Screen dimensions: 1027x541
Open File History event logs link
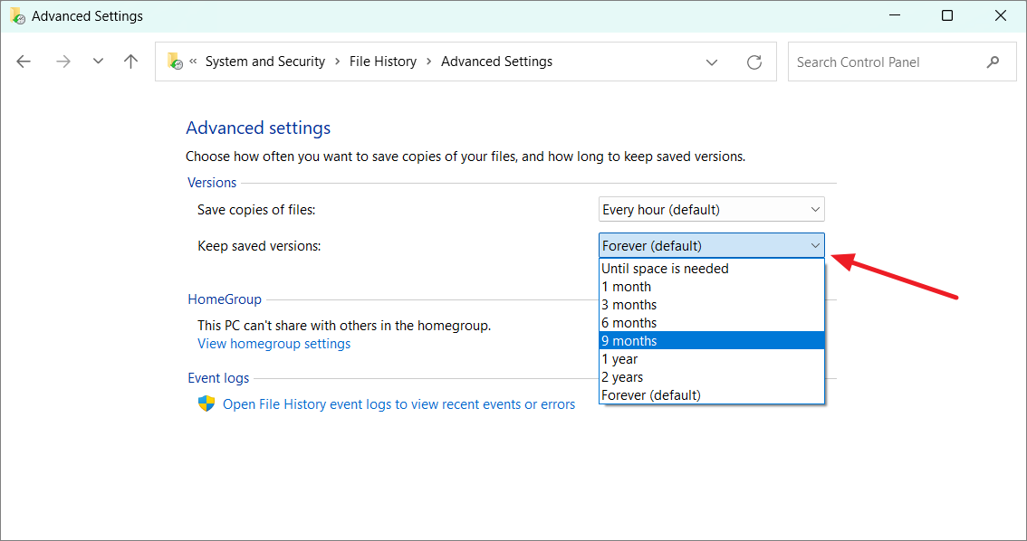coord(398,404)
